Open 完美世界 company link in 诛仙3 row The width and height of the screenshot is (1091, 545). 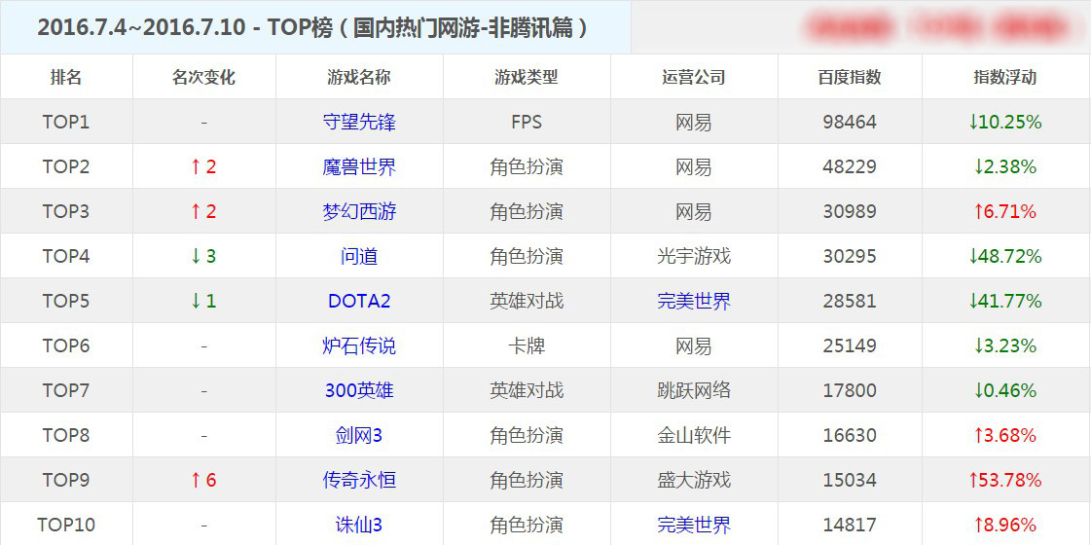(694, 525)
